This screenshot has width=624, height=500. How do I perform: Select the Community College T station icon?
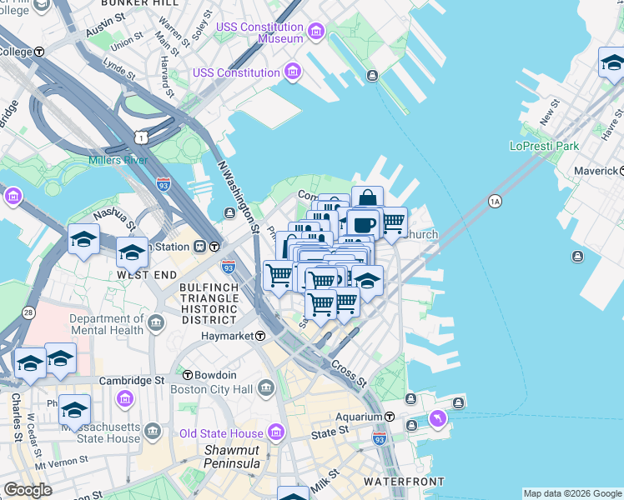tap(39, 52)
